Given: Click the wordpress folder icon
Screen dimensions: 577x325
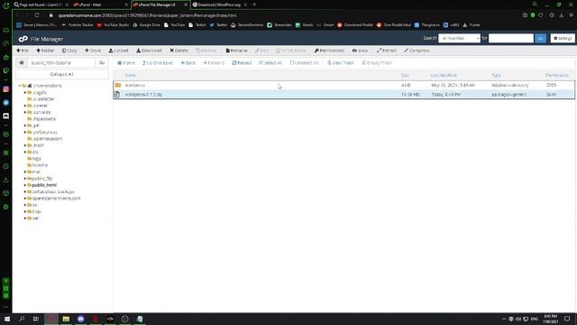Looking at the screenshot, I should [118, 85].
